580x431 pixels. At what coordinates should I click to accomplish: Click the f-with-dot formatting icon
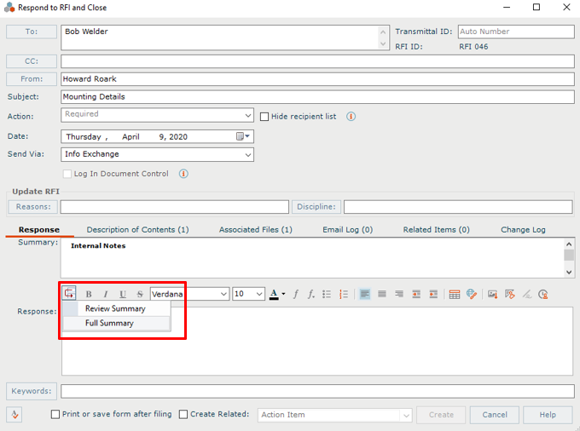(x=311, y=294)
